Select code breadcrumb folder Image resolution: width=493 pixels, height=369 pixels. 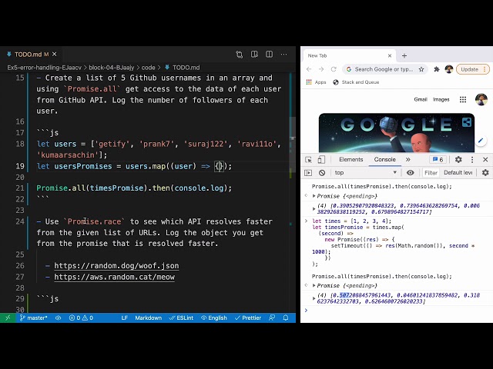(x=148, y=68)
